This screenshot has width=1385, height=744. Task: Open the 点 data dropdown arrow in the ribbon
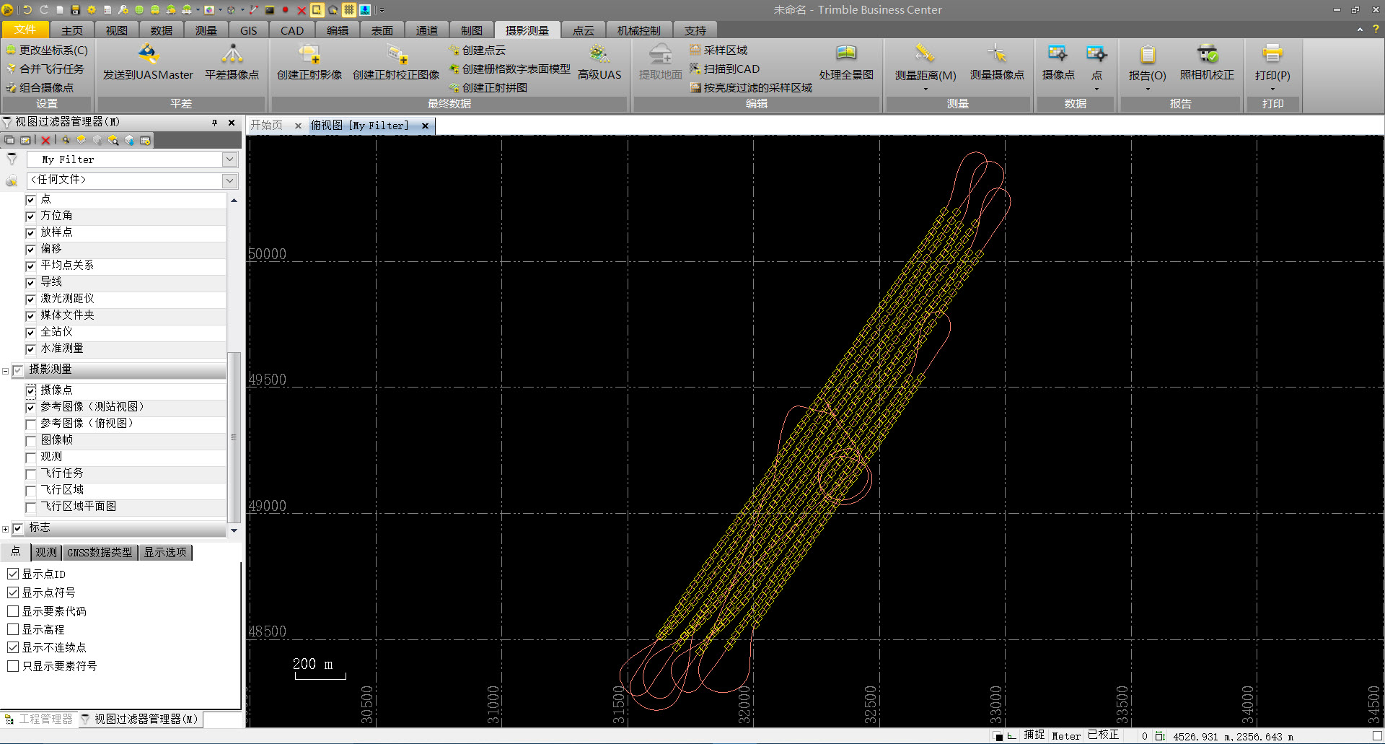tap(1096, 89)
